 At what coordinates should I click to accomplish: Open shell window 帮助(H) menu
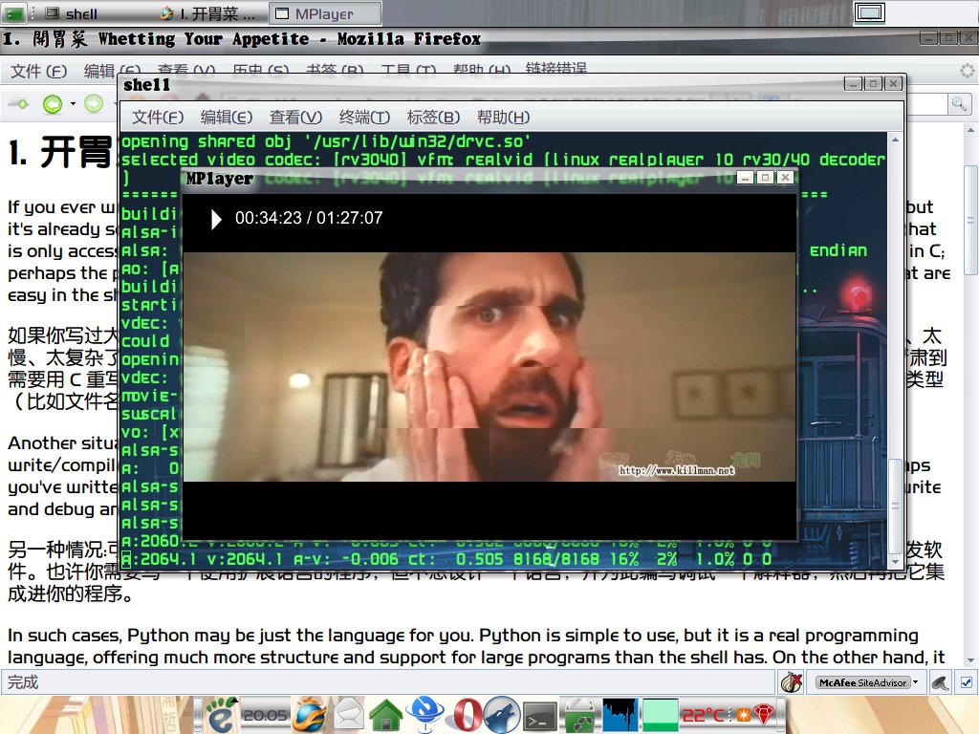(x=503, y=118)
